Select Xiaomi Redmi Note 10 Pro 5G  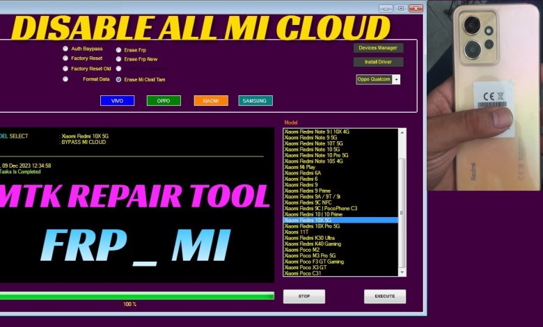coord(340,155)
